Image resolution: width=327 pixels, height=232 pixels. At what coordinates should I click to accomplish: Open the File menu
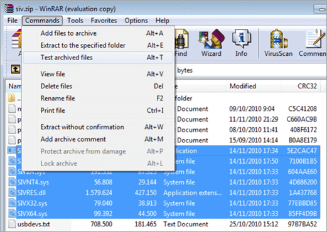[x=13, y=21]
